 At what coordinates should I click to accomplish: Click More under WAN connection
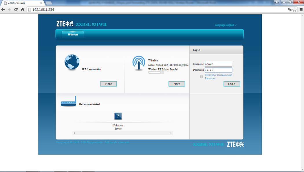[109, 84]
